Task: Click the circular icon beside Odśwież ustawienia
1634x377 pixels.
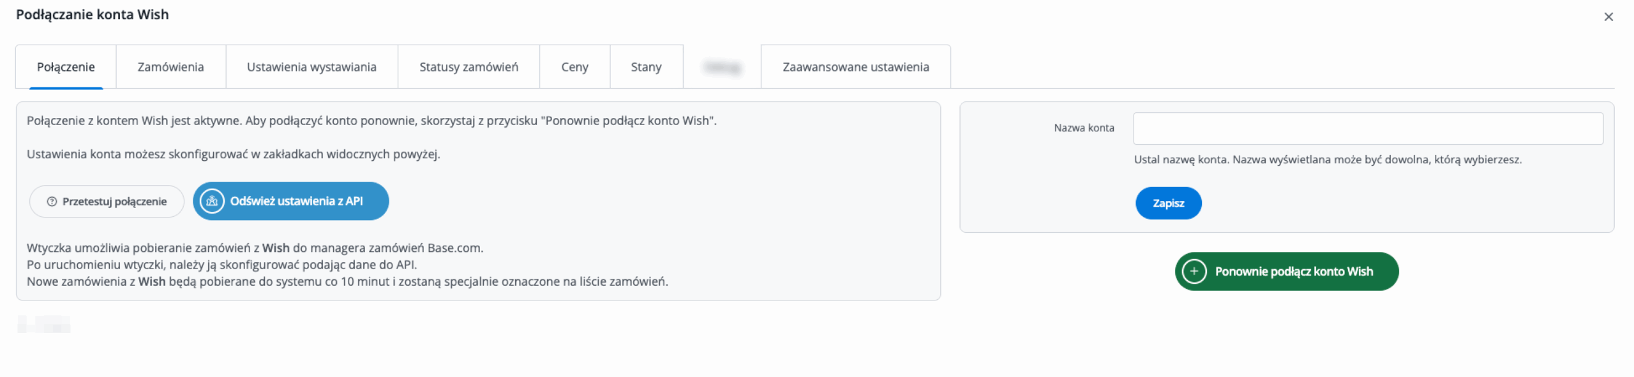Action: click(212, 202)
